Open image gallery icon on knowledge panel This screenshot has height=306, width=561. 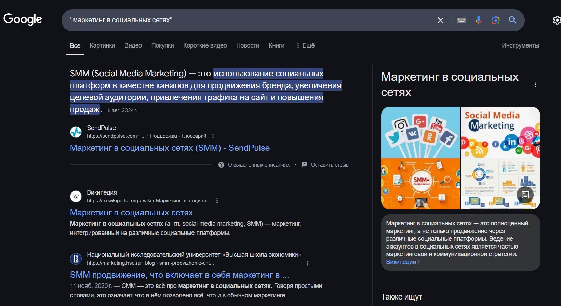click(x=525, y=195)
